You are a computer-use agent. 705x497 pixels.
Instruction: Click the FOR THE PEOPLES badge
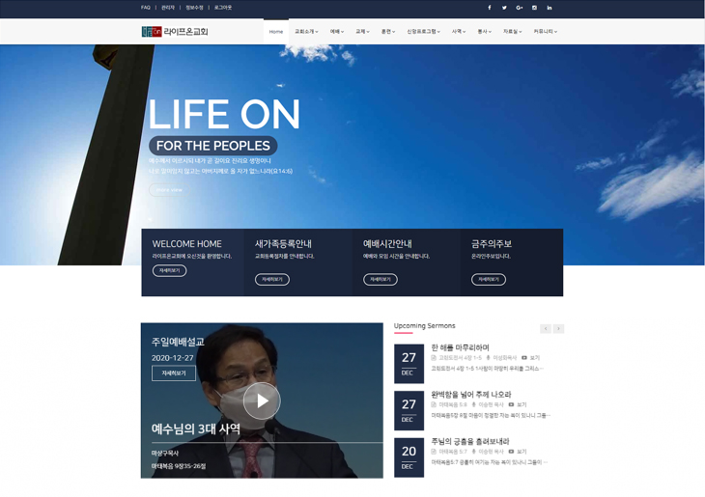click(213, 146)
